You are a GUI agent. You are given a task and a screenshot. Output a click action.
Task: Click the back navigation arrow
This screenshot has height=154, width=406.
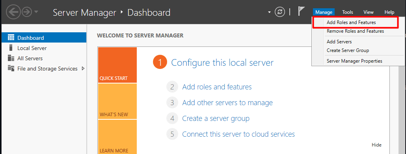point(13,12)
